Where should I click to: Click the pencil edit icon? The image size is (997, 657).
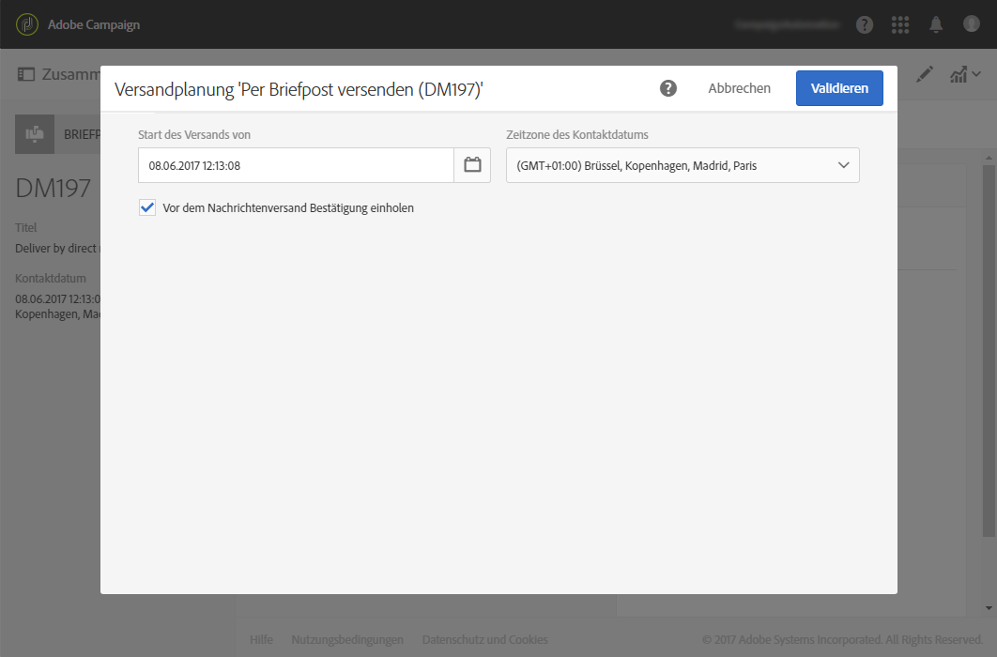click(x=924, y=74)
